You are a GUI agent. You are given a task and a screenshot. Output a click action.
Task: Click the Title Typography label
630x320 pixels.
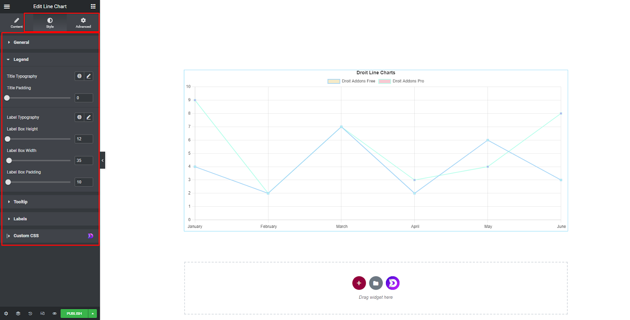(x=22, y=76)
